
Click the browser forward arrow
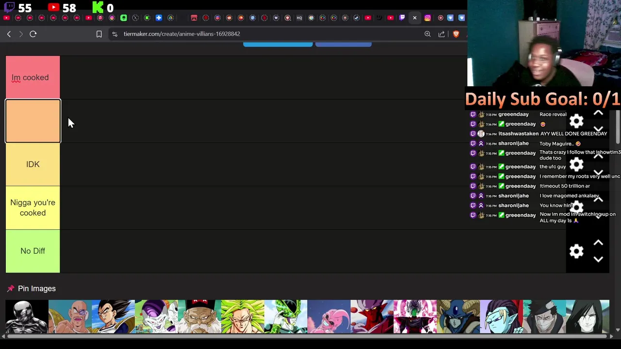(21, 34)
